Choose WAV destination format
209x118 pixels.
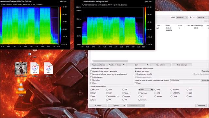107,93
